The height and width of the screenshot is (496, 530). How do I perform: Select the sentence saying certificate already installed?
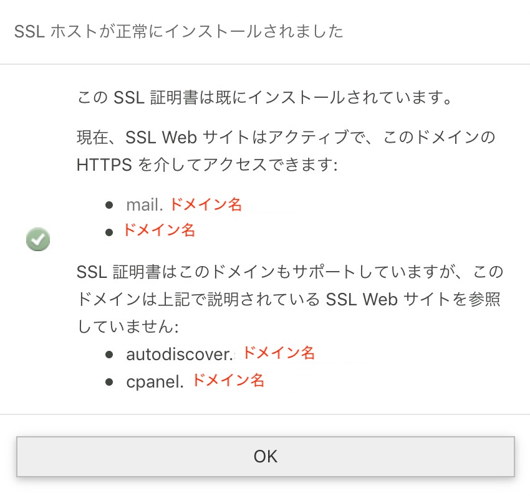[264, 97]
